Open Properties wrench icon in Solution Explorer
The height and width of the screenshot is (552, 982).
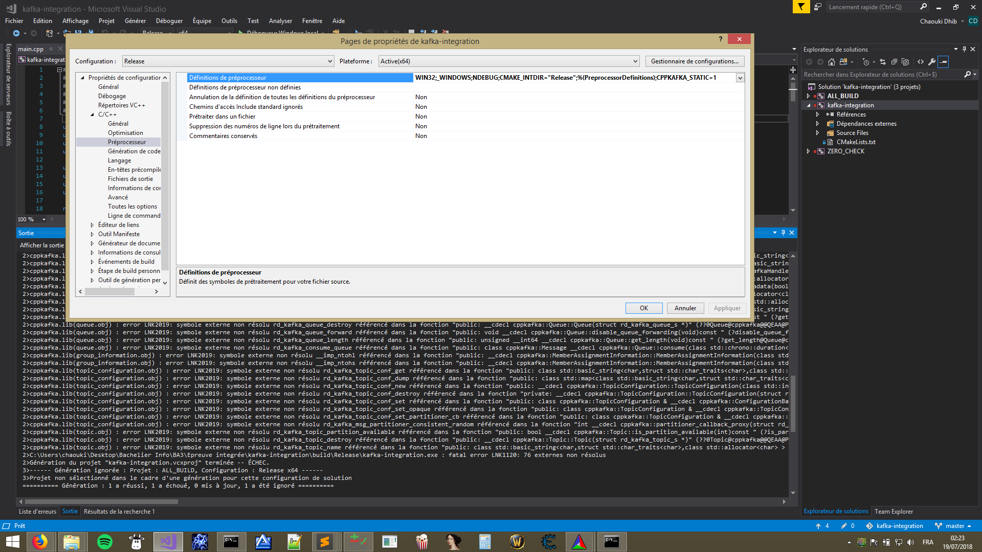(932, 62)
